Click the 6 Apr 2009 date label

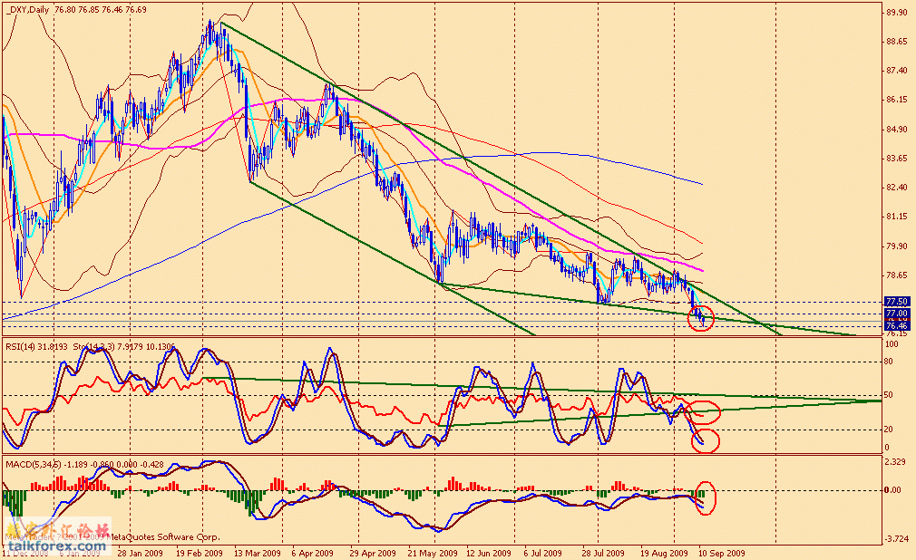[x=312, y=553]
